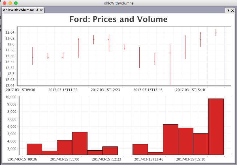Close the window with the red button
The height and width of the screenshot is (165, 237).
5,3
